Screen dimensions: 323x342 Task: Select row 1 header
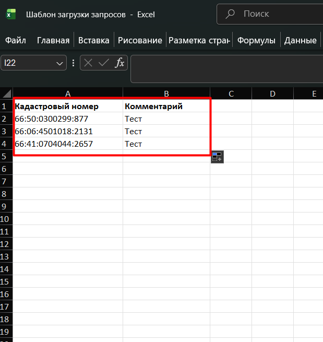coord(6,106)
